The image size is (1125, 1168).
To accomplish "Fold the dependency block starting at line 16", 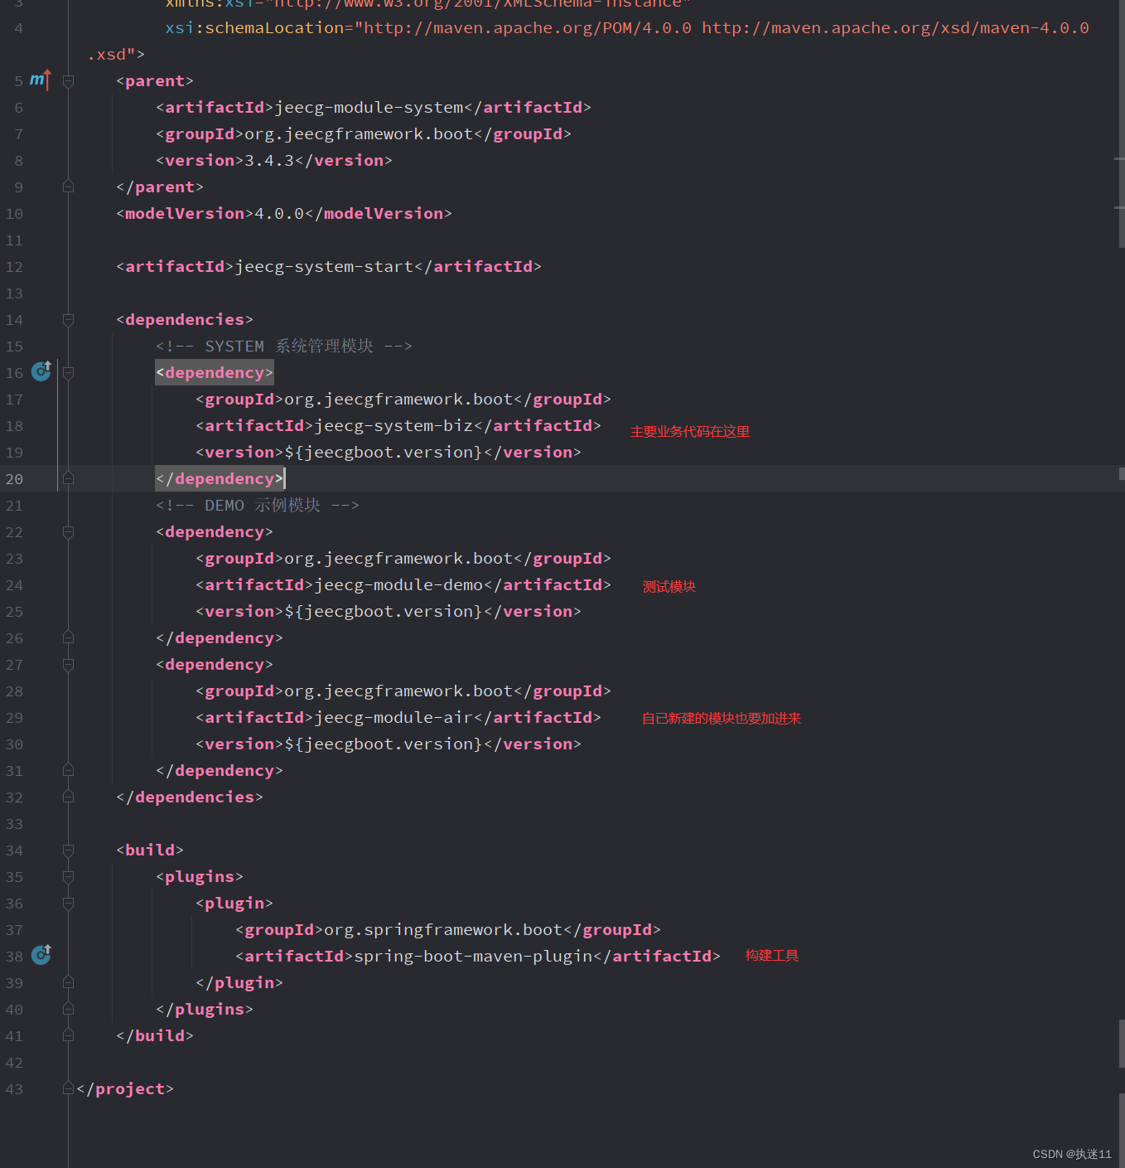I will coord(68,373).
